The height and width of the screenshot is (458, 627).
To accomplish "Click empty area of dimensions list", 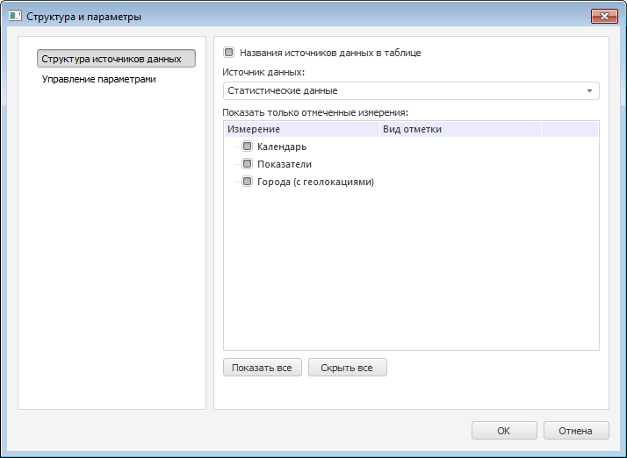I will pos(411,272).
